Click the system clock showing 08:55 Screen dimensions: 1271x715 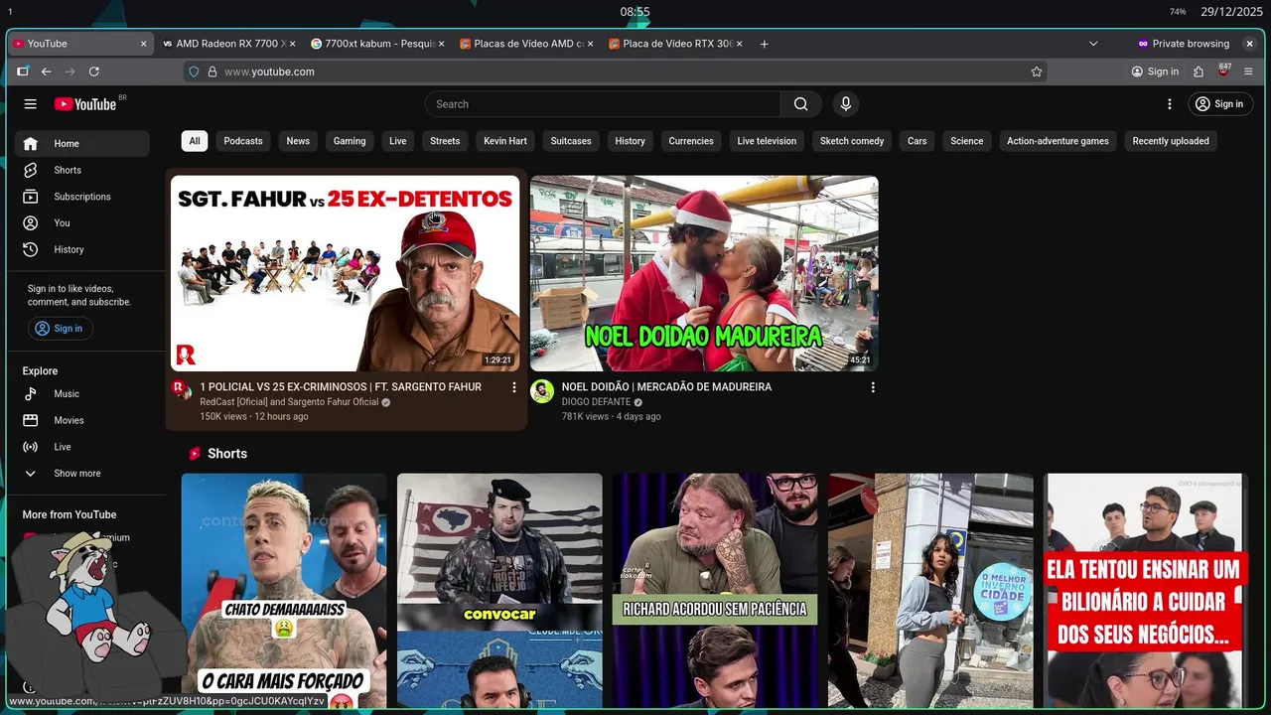tap(635, 12)
